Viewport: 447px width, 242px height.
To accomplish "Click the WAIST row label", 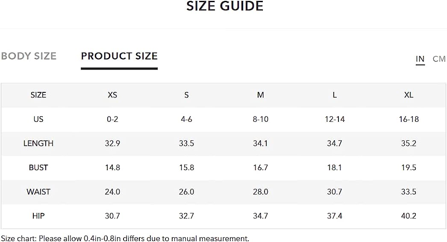I will coord(38,192).
